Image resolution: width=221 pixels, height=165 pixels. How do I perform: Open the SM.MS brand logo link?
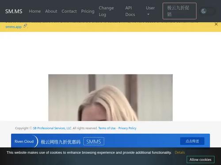point(14,11)
